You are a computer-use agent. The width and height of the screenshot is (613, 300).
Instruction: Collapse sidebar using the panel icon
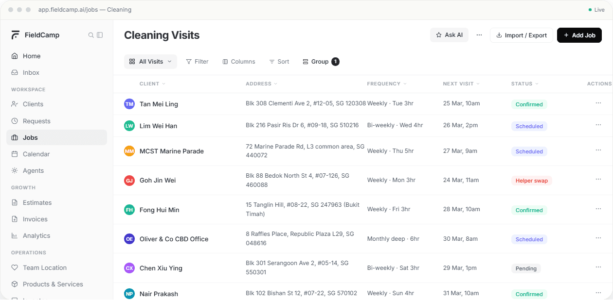click(100, 35)
